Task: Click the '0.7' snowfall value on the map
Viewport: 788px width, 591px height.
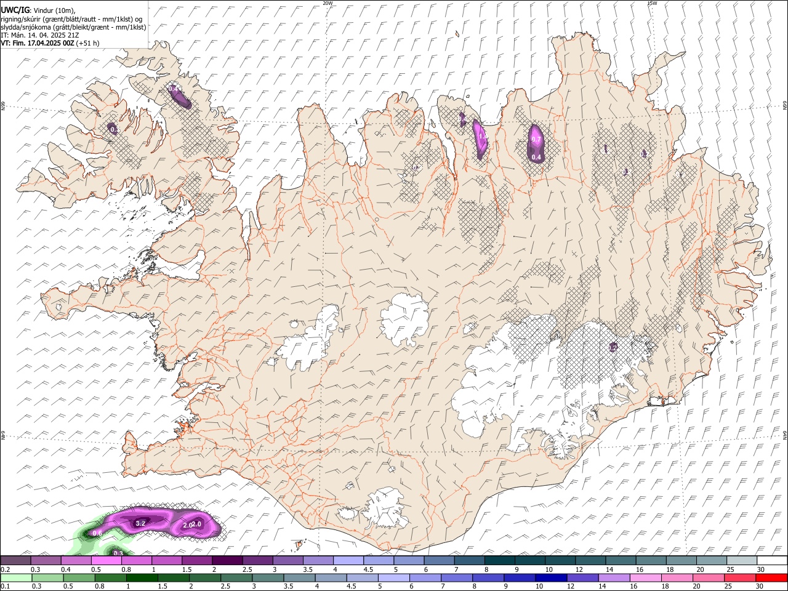Action: [536, 140]
